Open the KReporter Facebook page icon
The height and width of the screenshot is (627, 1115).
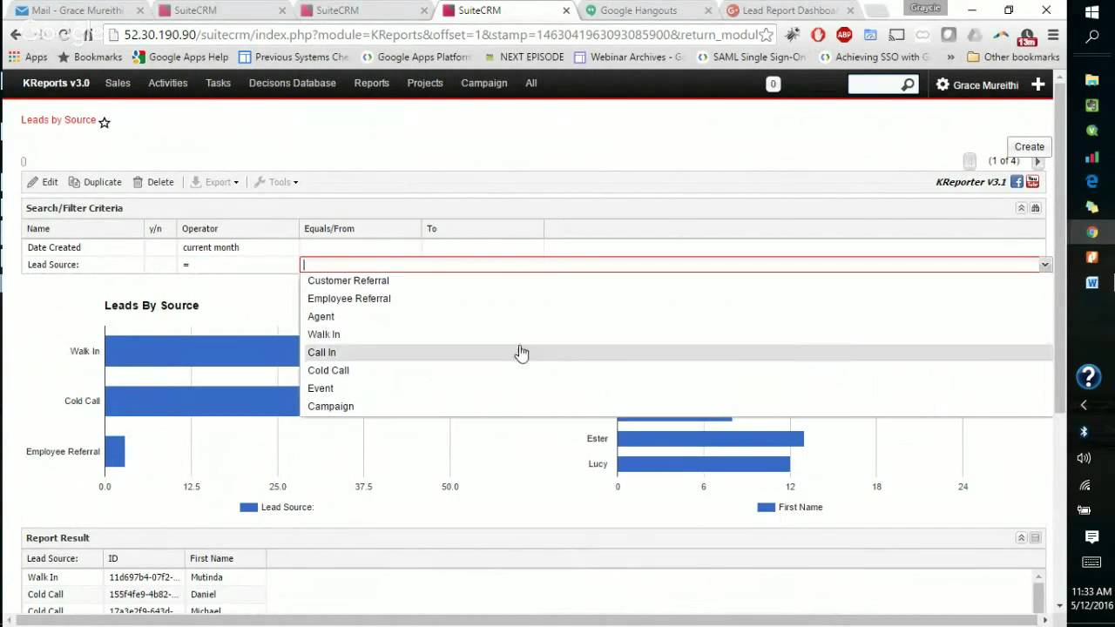pyautogui.click(x=1017, y=182)
